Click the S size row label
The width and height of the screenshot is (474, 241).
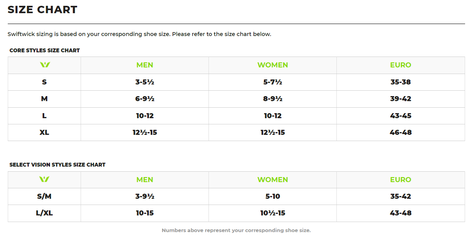click(44, 82)
